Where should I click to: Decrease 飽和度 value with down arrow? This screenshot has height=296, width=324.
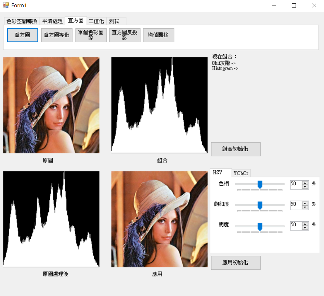[305, 207]
